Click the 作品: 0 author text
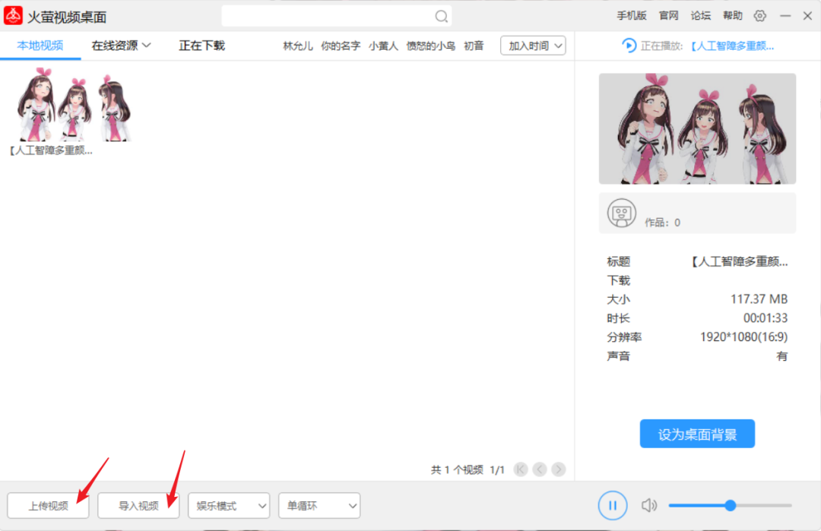 (662, 223)
